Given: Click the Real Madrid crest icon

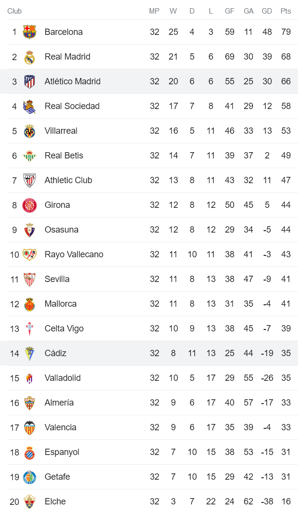Looking at the screenshot, I should coord(30,57).
